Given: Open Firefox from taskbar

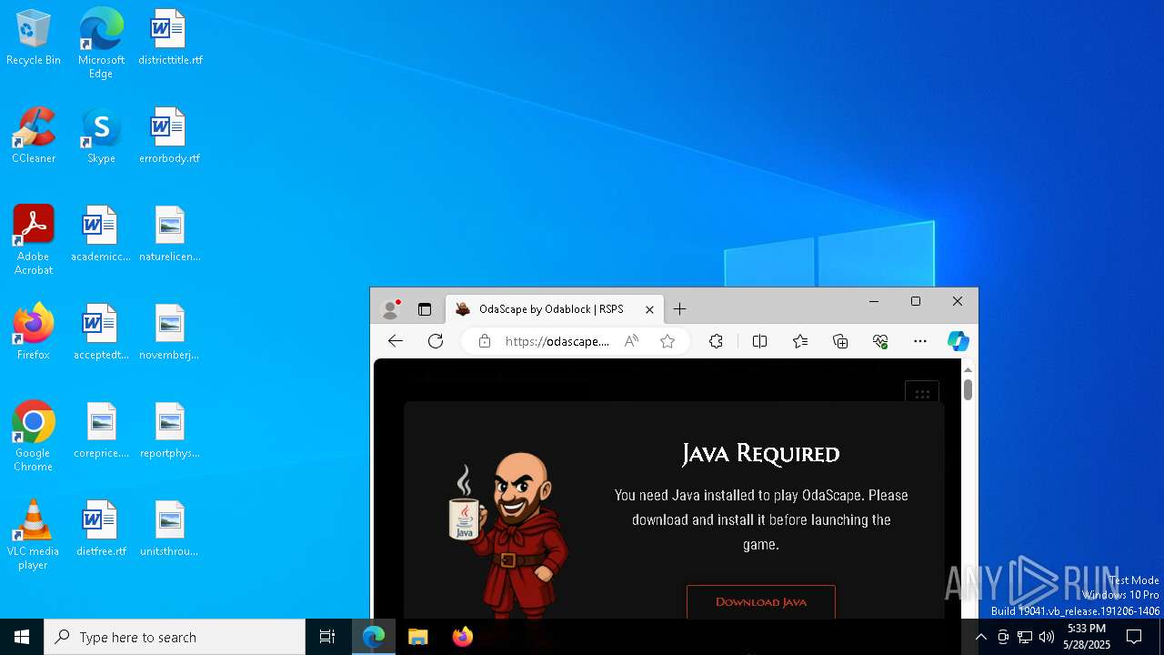Looking at the screenshot, I should [x=463, y=637].
